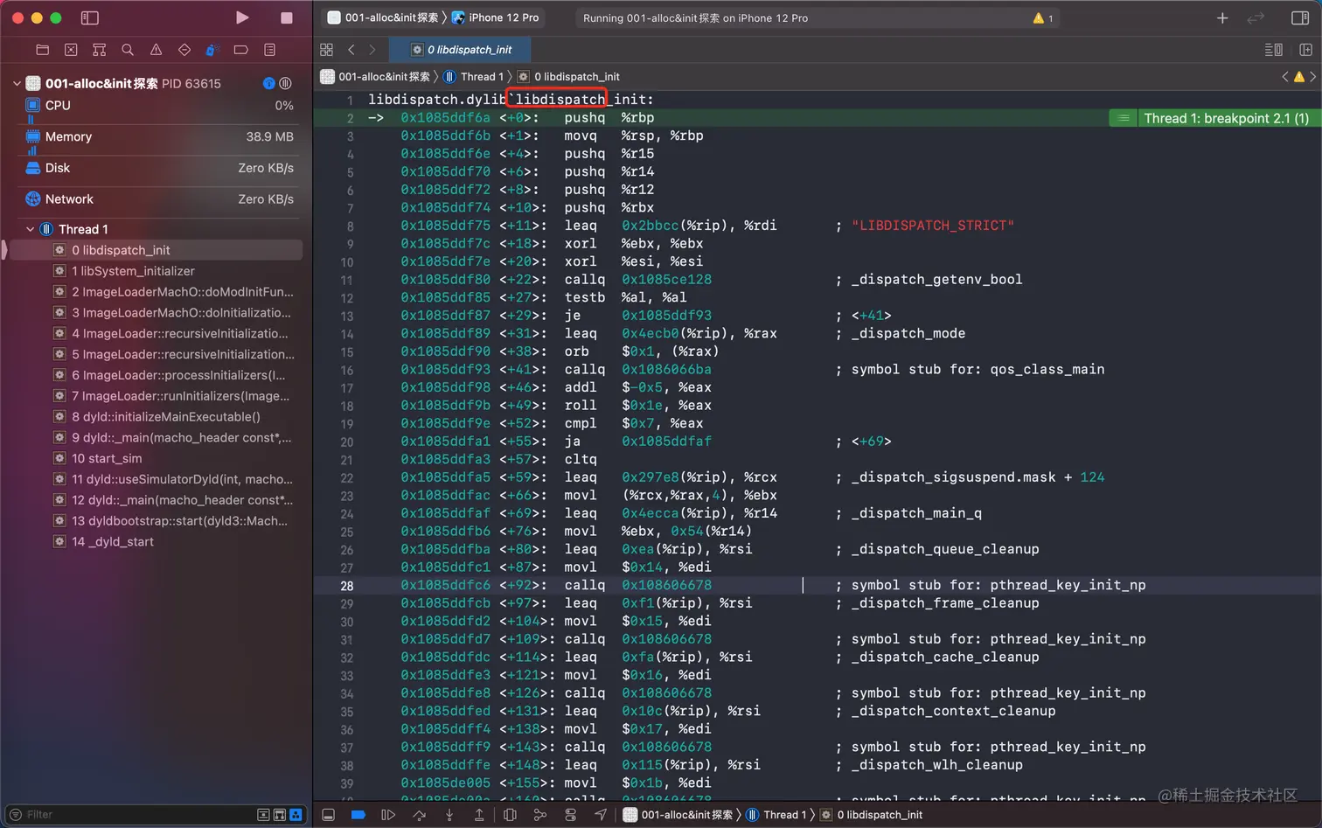Show the warning count in toolbar
This screenshot has width=1322, height=828.
pos(1043,17)
